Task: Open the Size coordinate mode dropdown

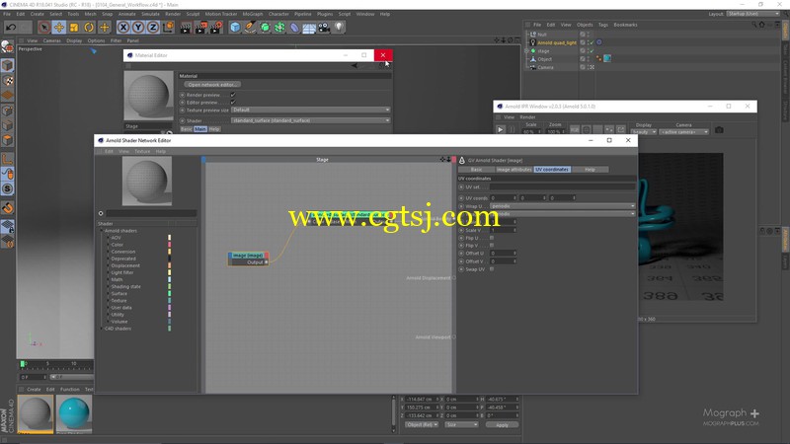Action: tap(461, 425)
